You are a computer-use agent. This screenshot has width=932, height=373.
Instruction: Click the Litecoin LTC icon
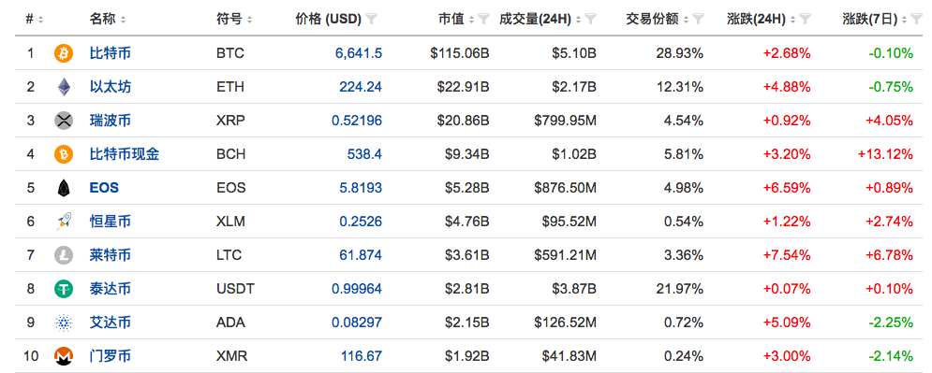[63, 255]
